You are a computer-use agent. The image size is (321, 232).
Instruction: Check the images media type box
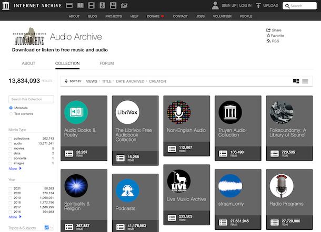[10, 163]
